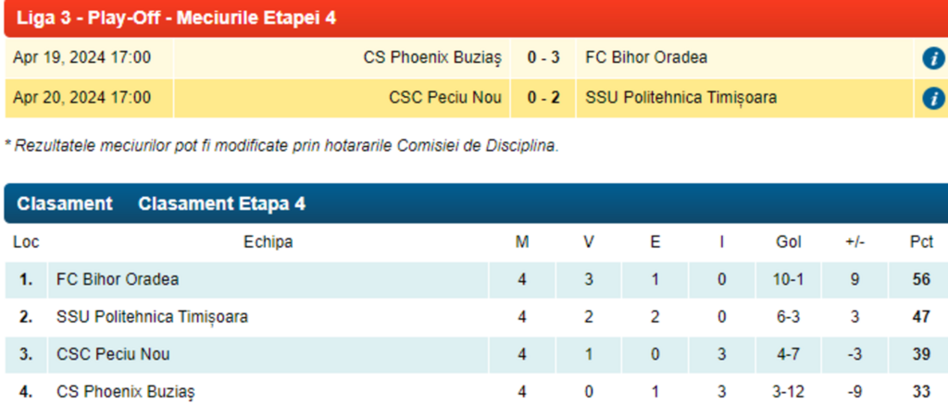Viewport: 948px width, 416px height.
Task: Open info icon for Peciu Nou match
Action: [933, 98]
